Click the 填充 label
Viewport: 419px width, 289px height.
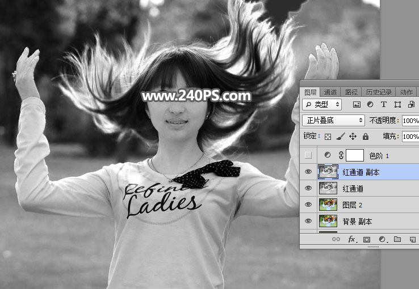391,136
